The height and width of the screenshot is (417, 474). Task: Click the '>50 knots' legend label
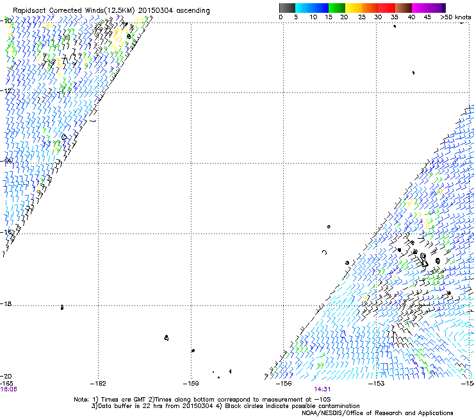pyautogui.click(x=455, y=17)
